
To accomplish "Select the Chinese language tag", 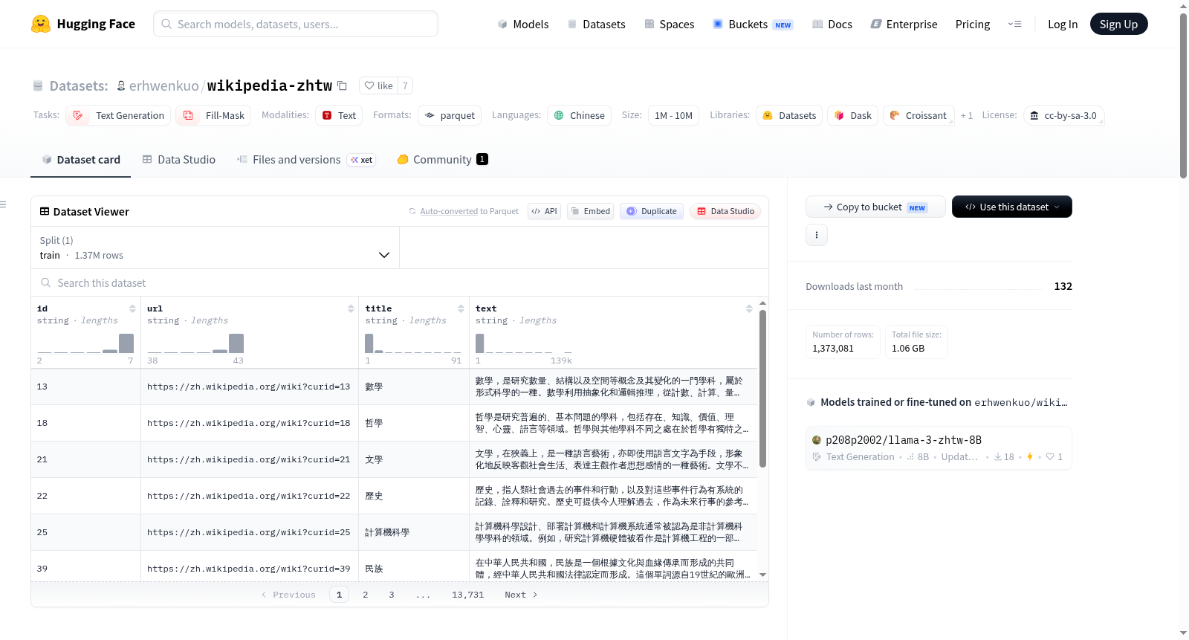I will click(580, 115).
